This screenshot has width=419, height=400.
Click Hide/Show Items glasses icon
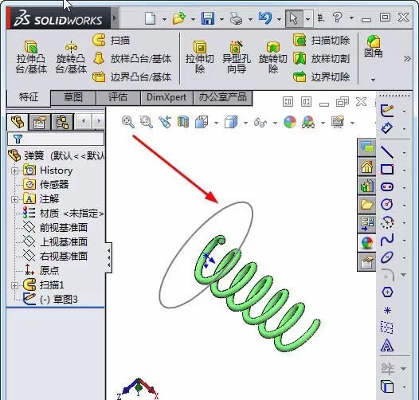[x=260, y=123]
